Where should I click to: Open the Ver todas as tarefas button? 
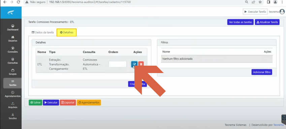(241, 22)
